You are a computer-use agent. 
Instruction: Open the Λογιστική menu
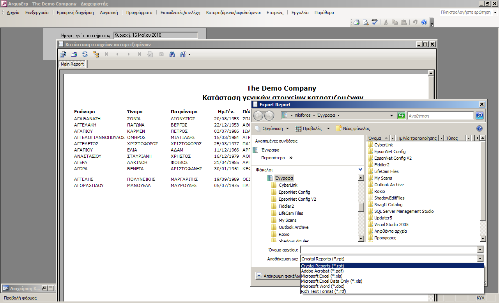109,12
